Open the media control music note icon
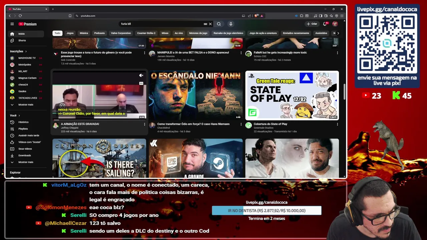 click(315, 16)
